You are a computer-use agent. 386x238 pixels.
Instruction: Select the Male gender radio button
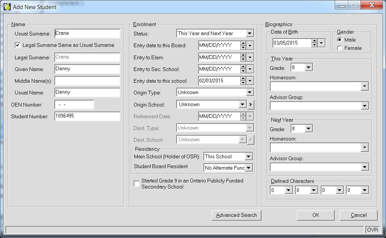(x=340, y=40)
